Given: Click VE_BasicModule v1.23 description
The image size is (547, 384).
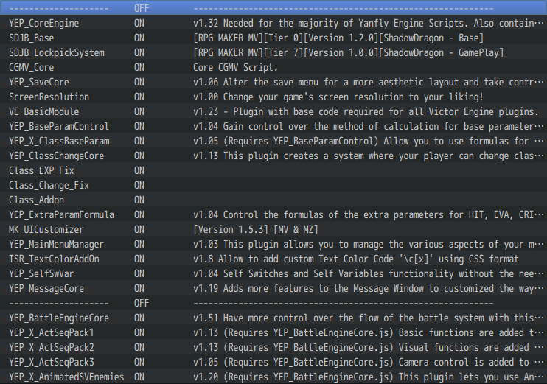Looking at the screenshot, I should point(366,111).
